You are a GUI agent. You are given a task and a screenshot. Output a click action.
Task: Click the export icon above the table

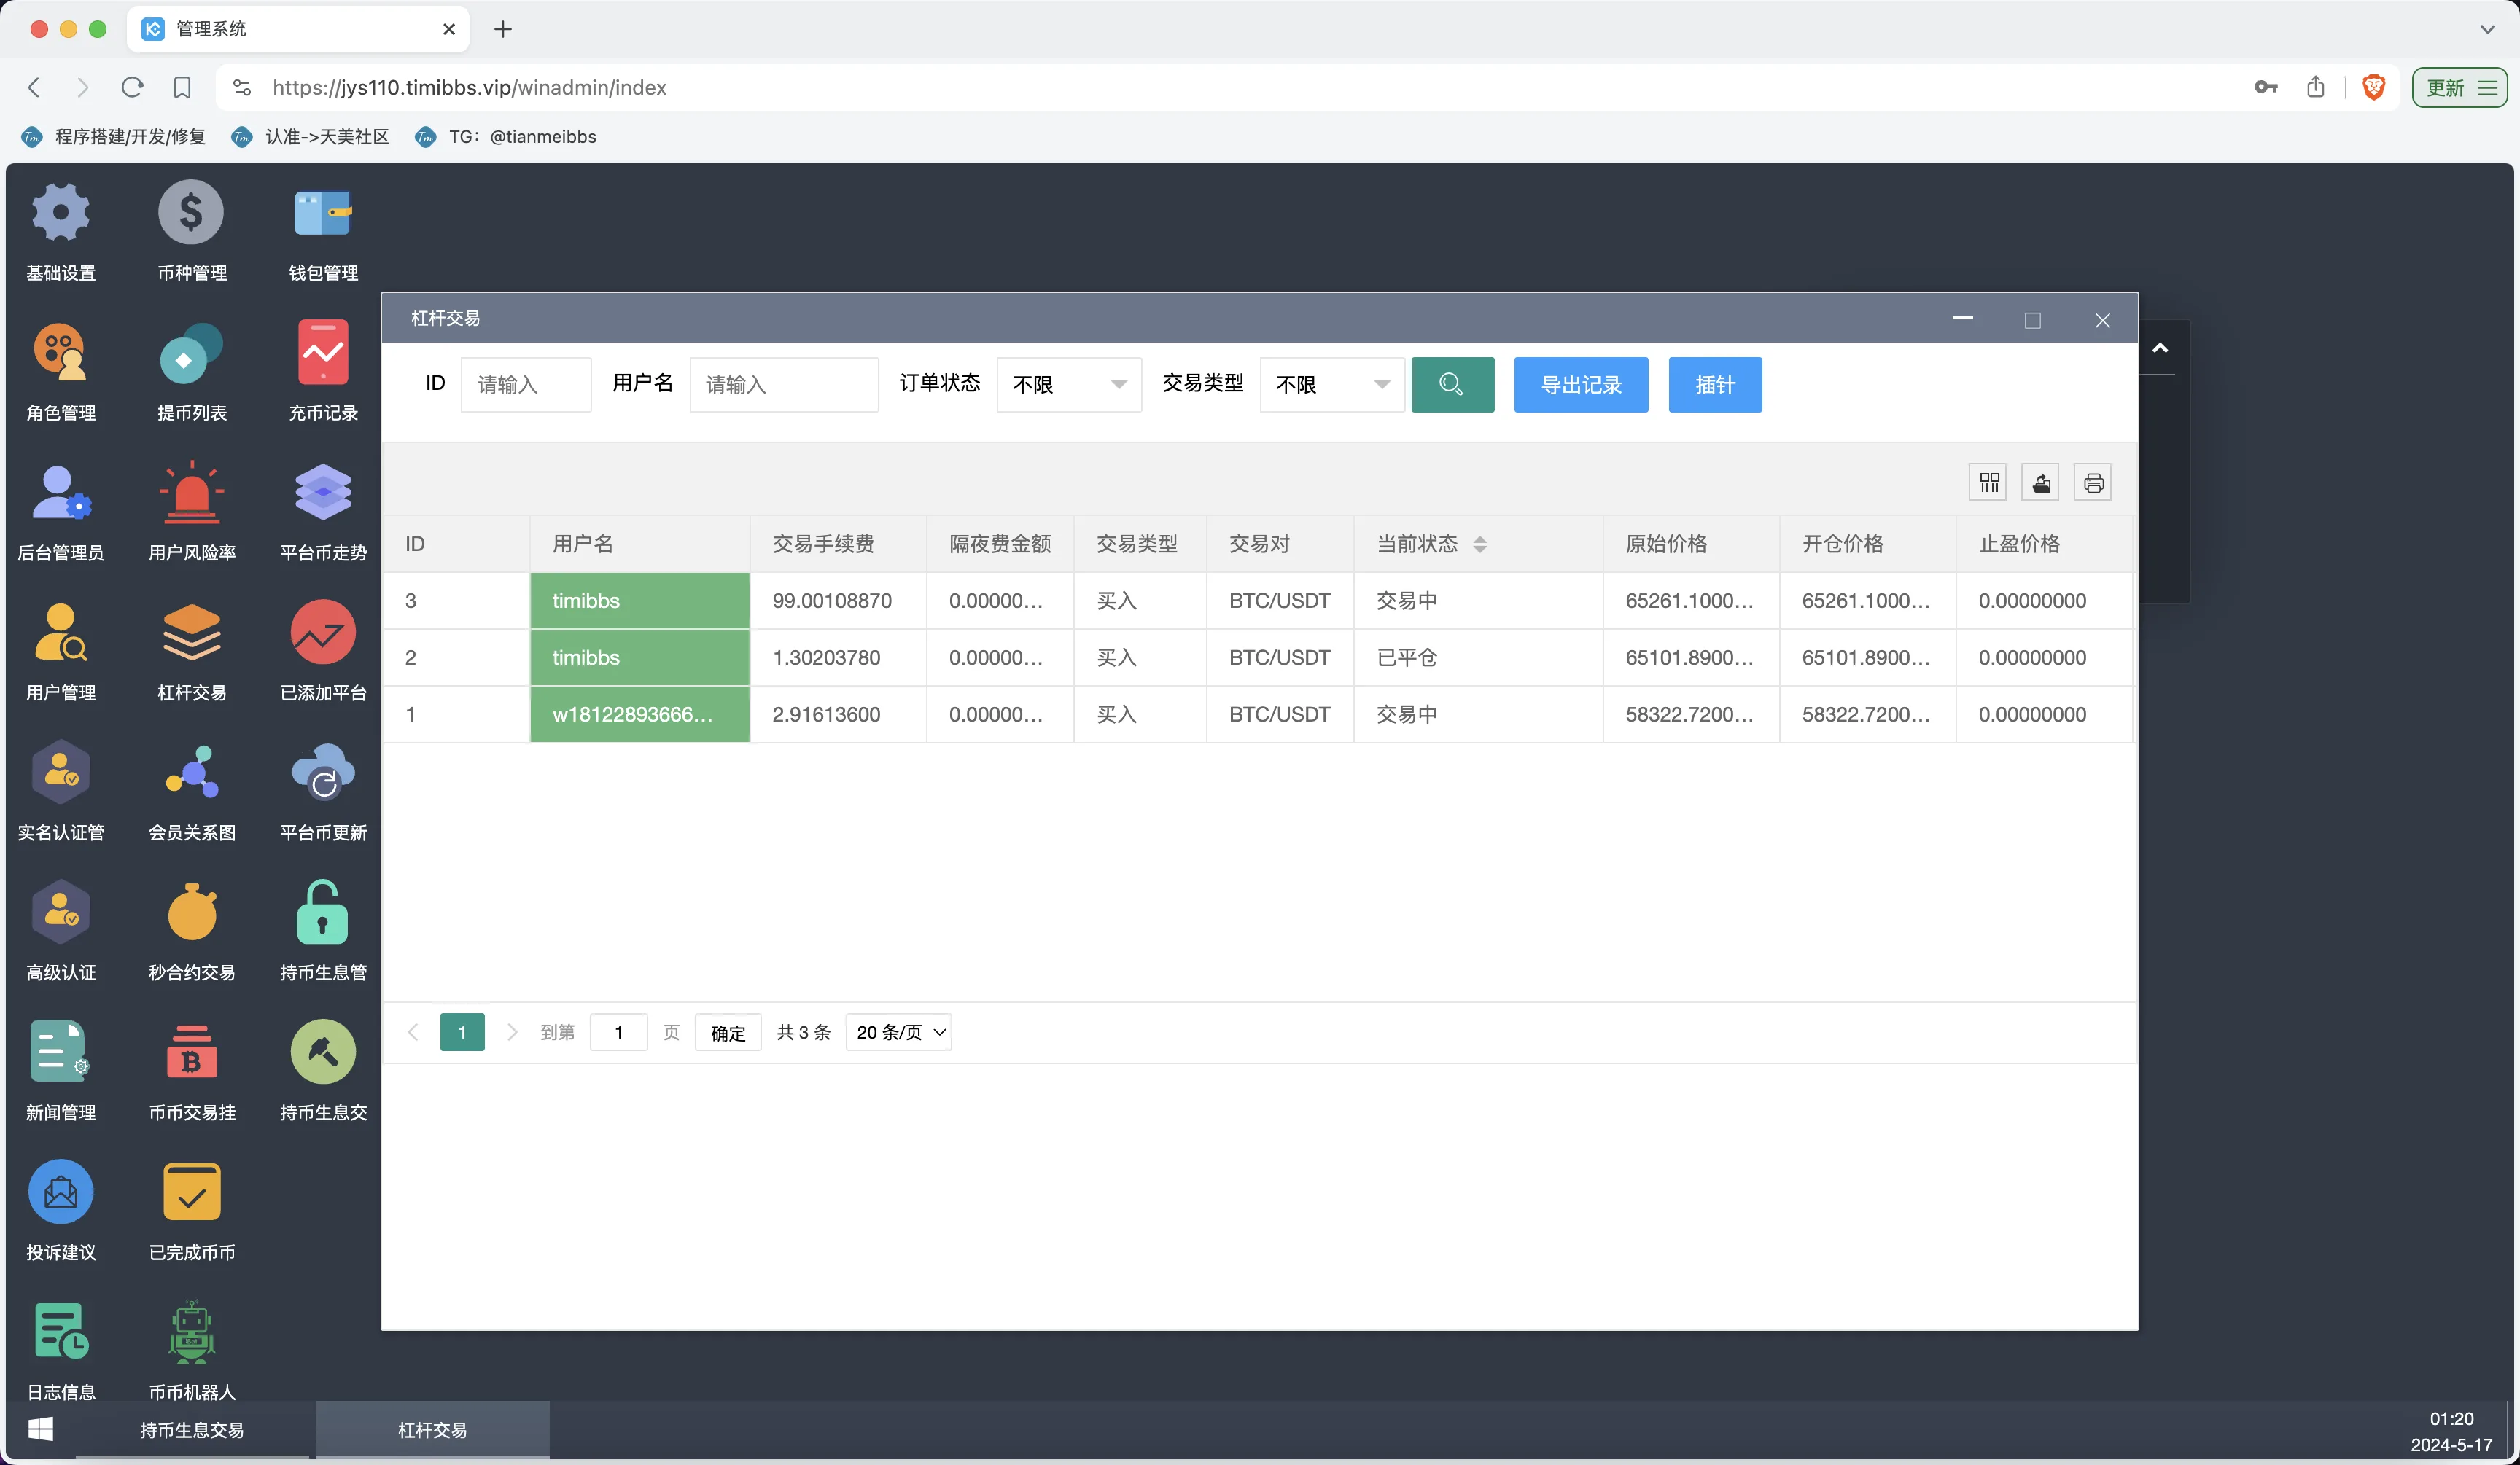tap(2041, 482)
